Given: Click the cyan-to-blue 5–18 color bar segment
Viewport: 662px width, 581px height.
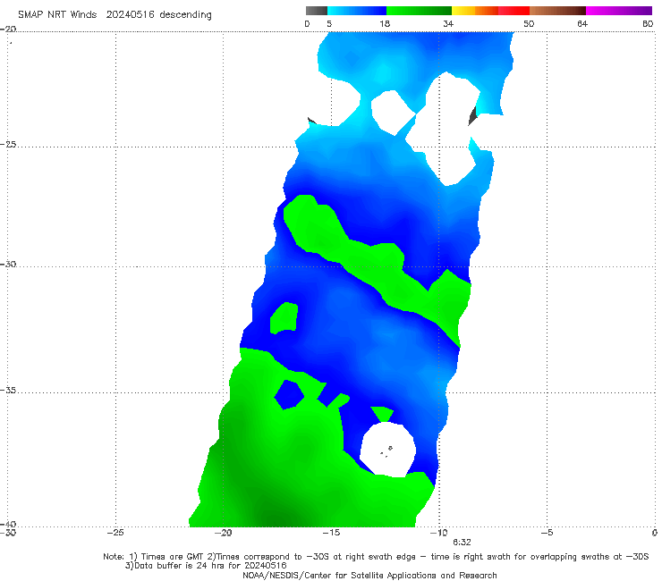Looking at the screenshot, I should pyautogui.click(x=357, y=11).
